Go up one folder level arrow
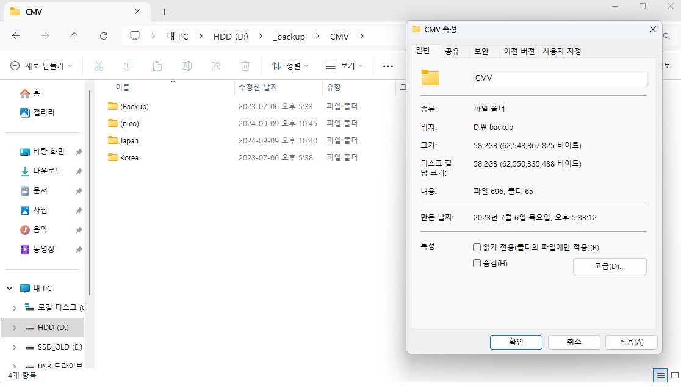The height and width of the screenshot is (388, 681). pyautogui.click(x=74, y=36)
